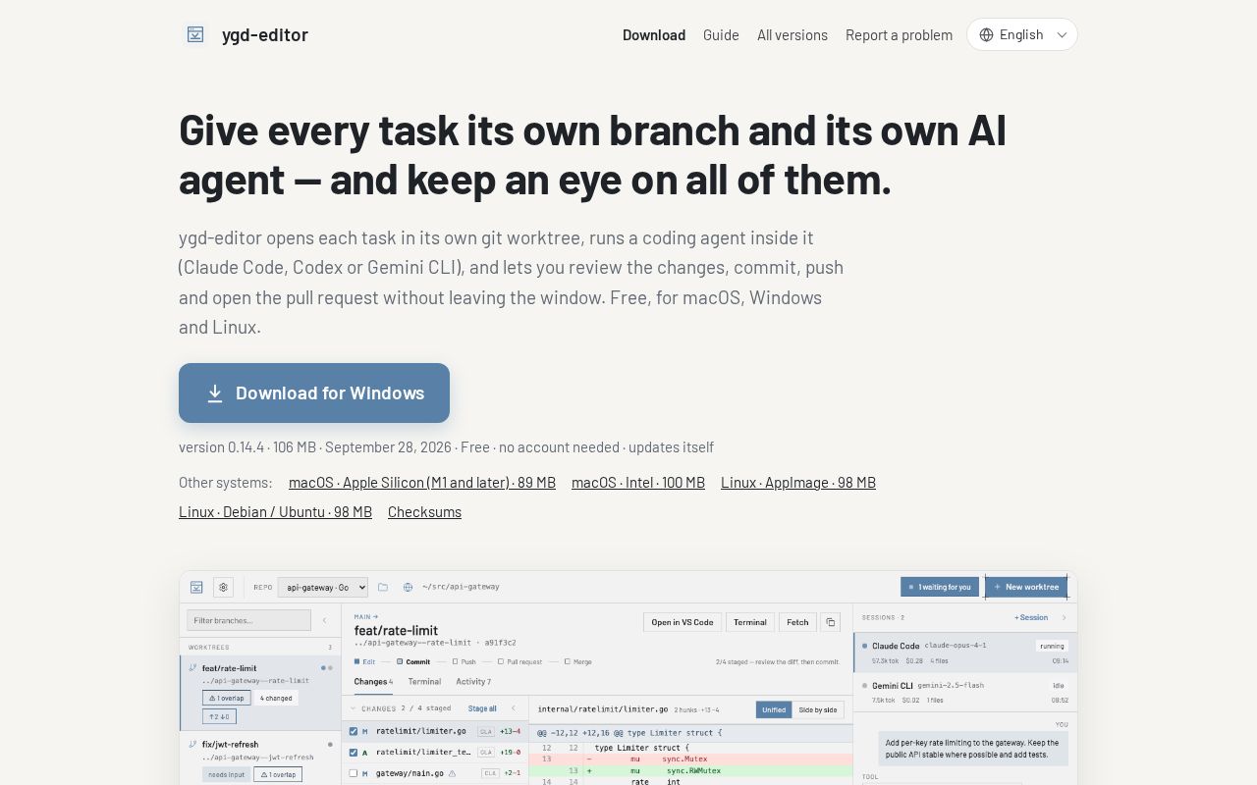Viewport: 1257px width, 785px height.
Task: Open settings via the gear icon in the app preview
Action: [223, 587]
